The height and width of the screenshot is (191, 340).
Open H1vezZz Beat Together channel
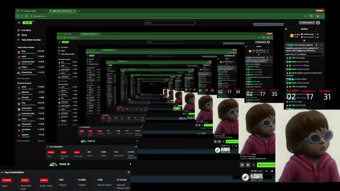tap(31, 98)
